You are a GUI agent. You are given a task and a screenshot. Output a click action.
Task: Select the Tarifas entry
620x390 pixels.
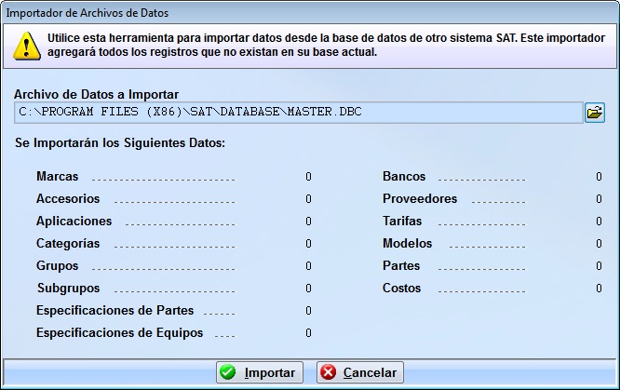click(x=402, y=221)
